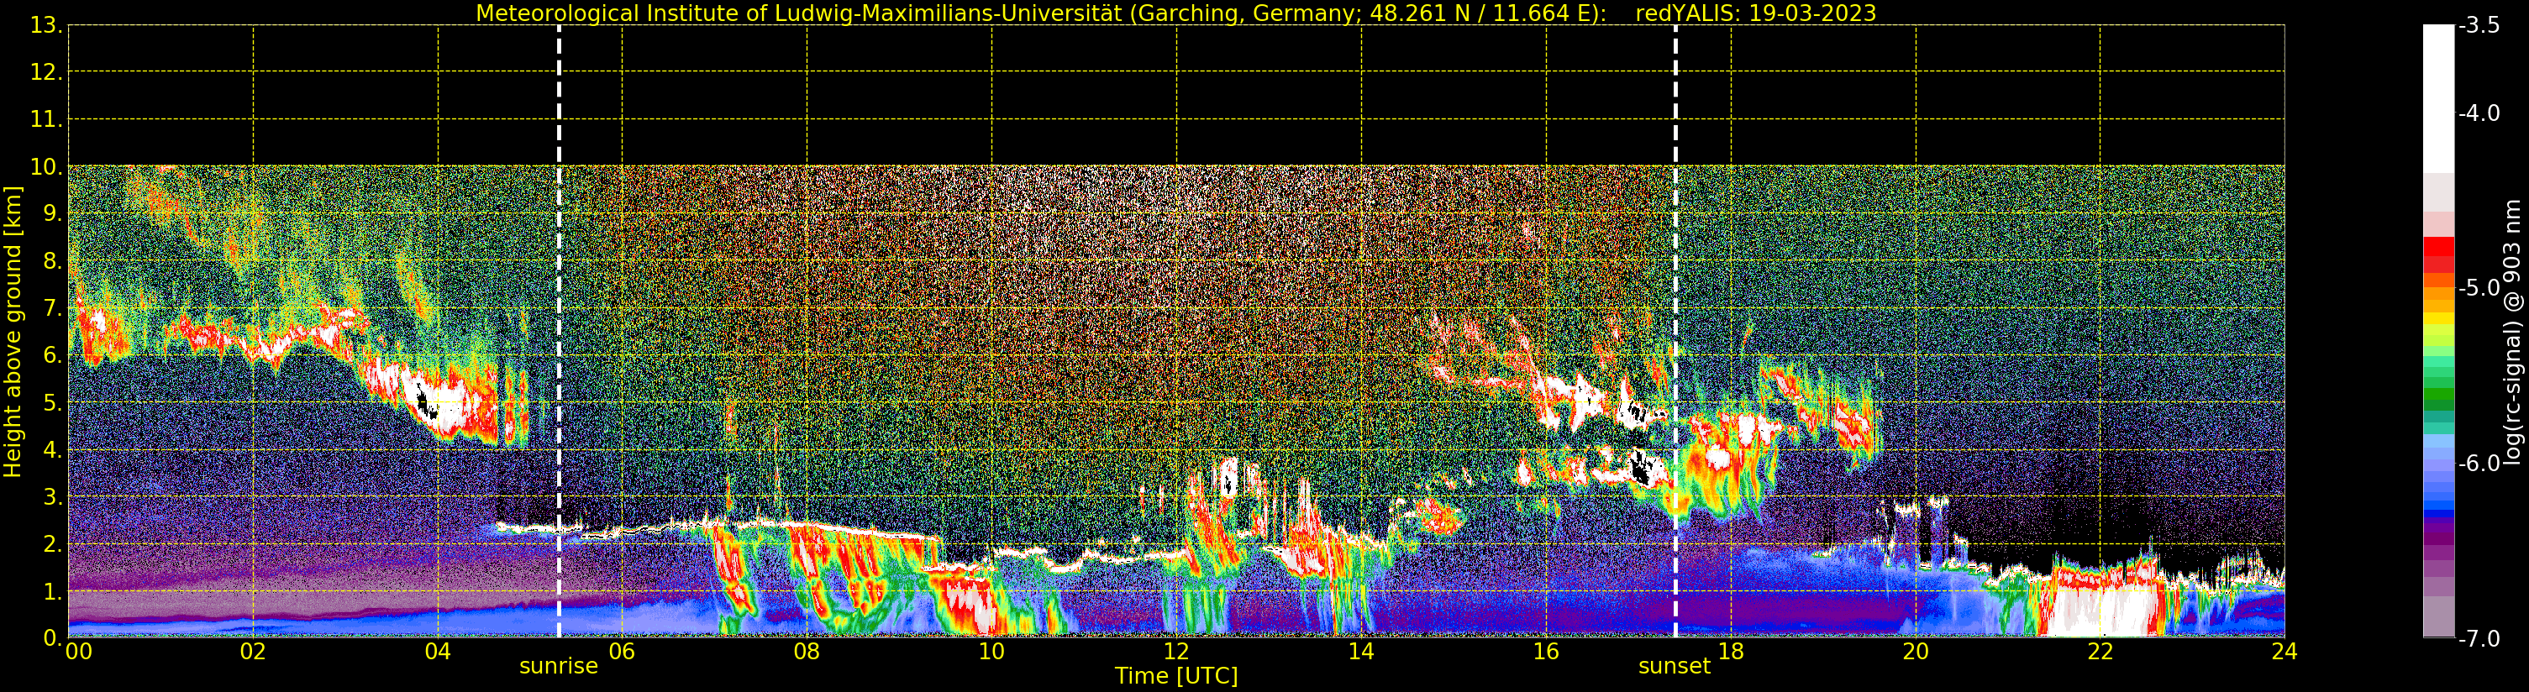Click the '12' tick on the time axis
The image size is (2529, 692).
point(1176,652)
